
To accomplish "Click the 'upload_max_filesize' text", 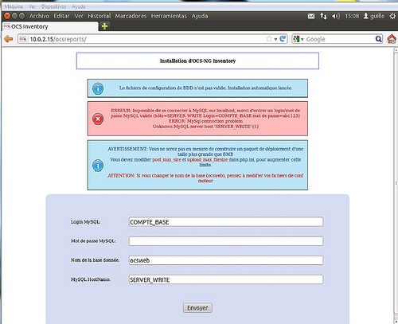I will (207, 159).
